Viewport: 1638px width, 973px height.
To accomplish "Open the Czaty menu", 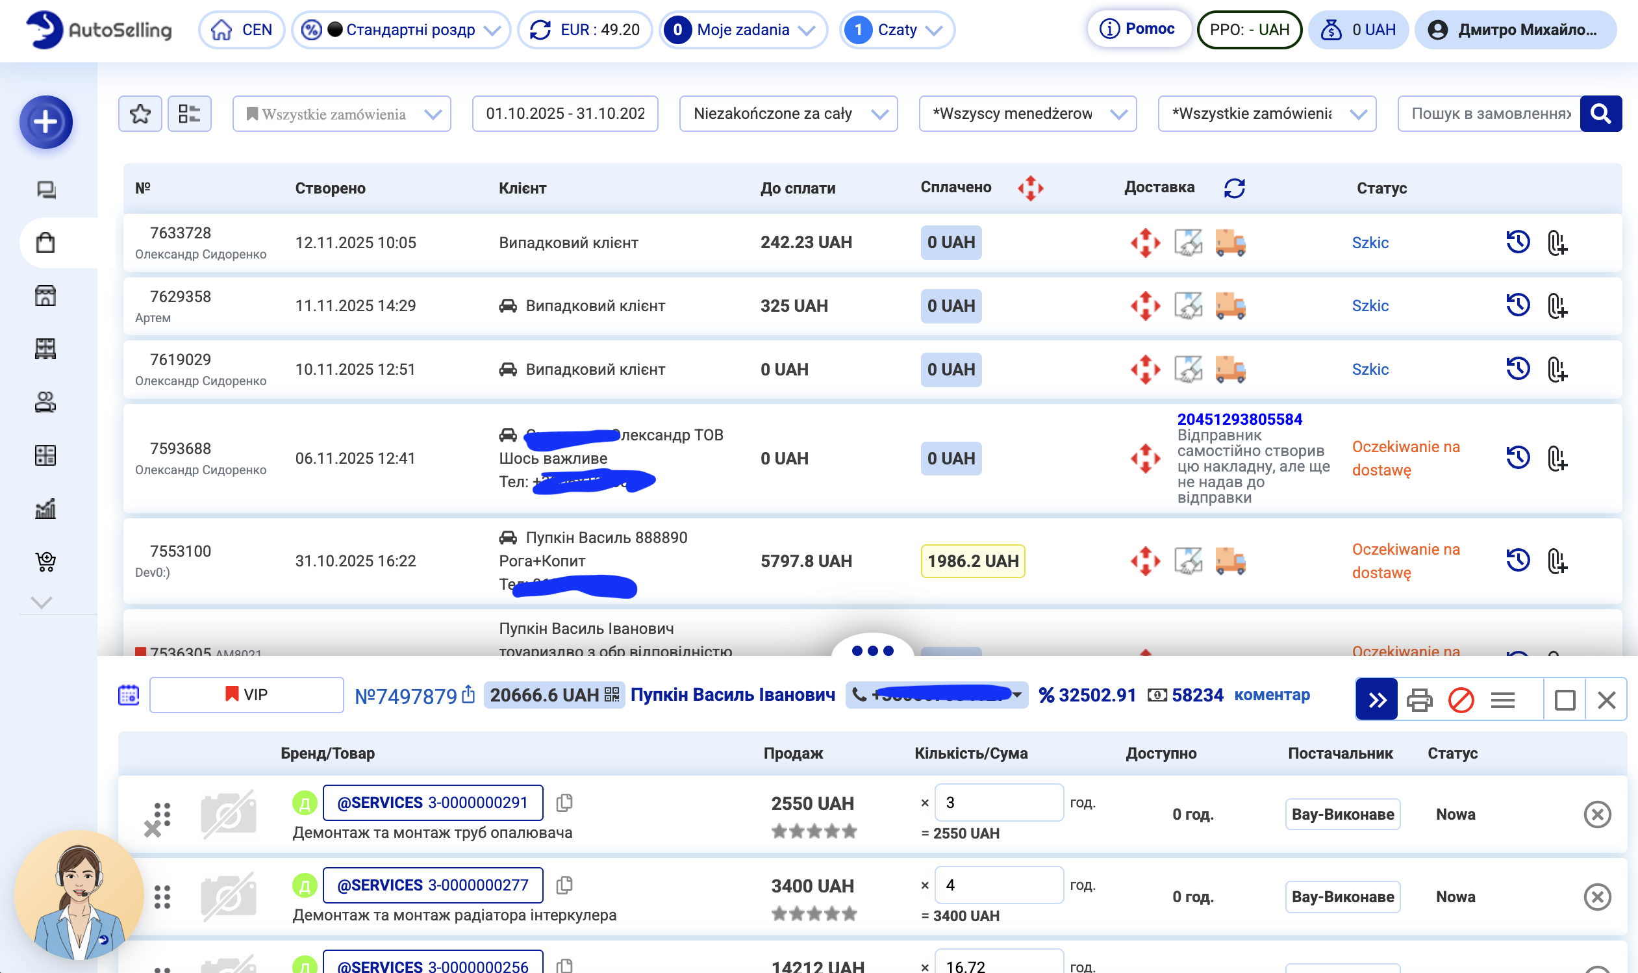I will tap(896, 30).
